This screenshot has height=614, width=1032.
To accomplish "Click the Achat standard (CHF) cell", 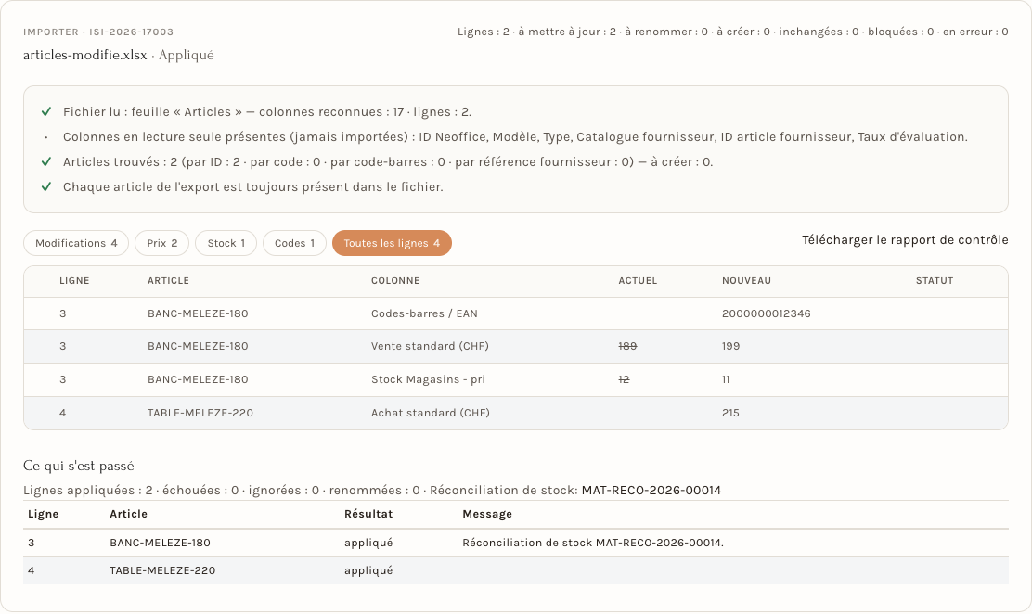I will (431, 414).
